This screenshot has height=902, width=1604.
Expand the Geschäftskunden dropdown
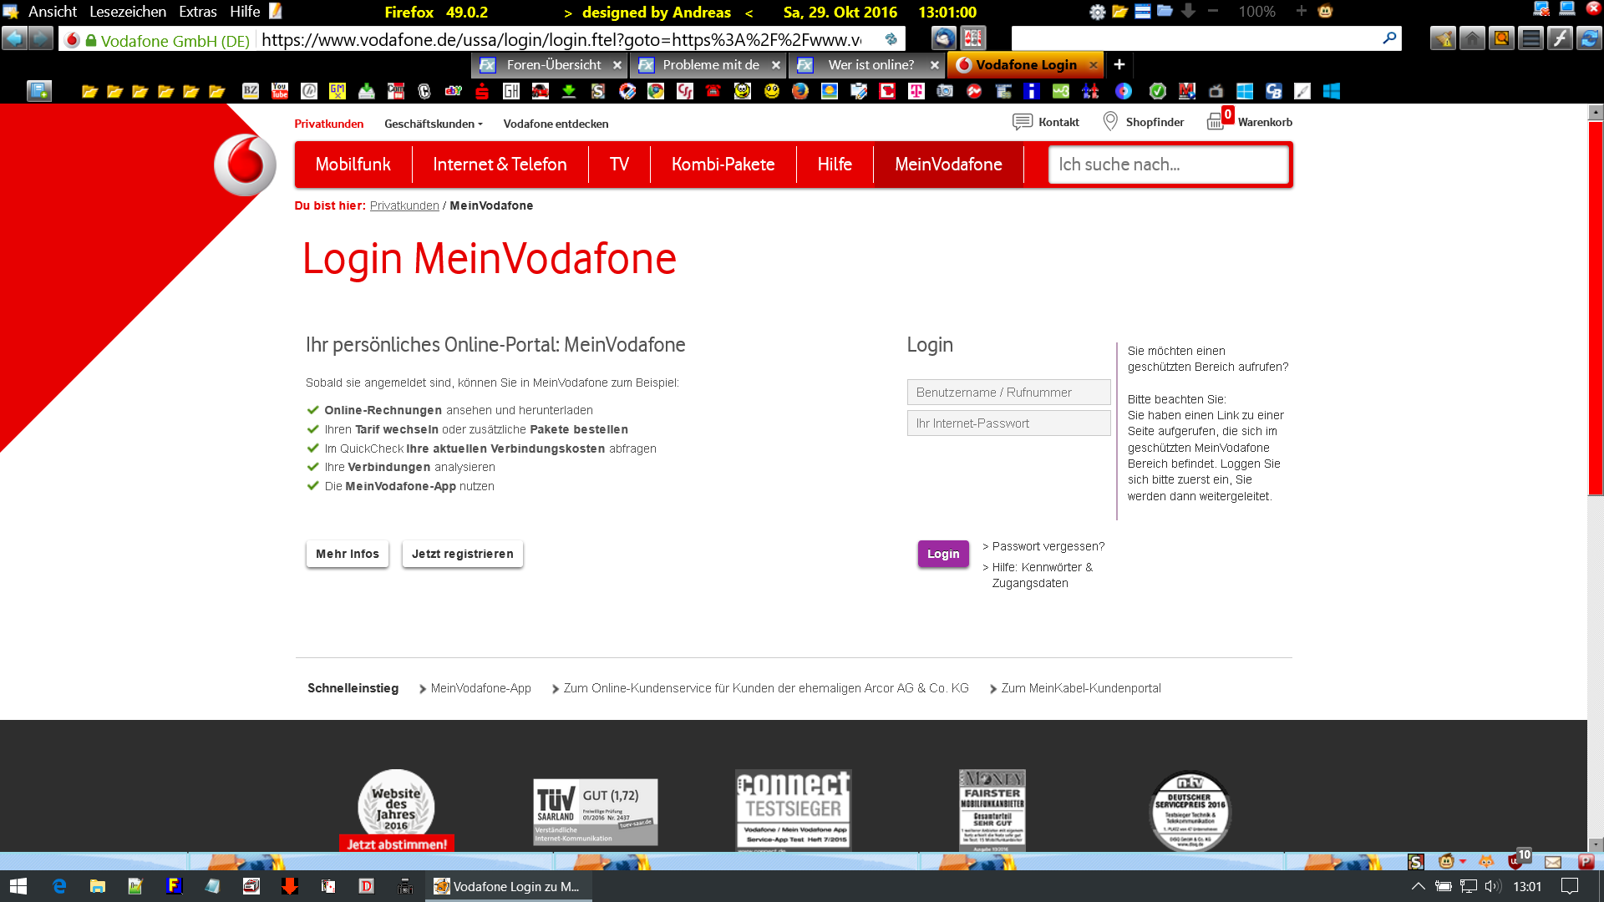pos(434,124)
